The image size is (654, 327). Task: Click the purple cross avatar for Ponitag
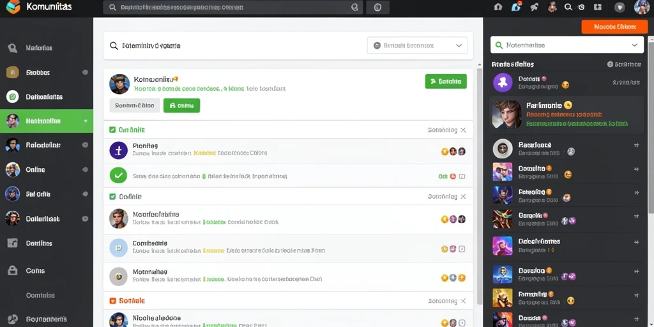click(118, 150)
